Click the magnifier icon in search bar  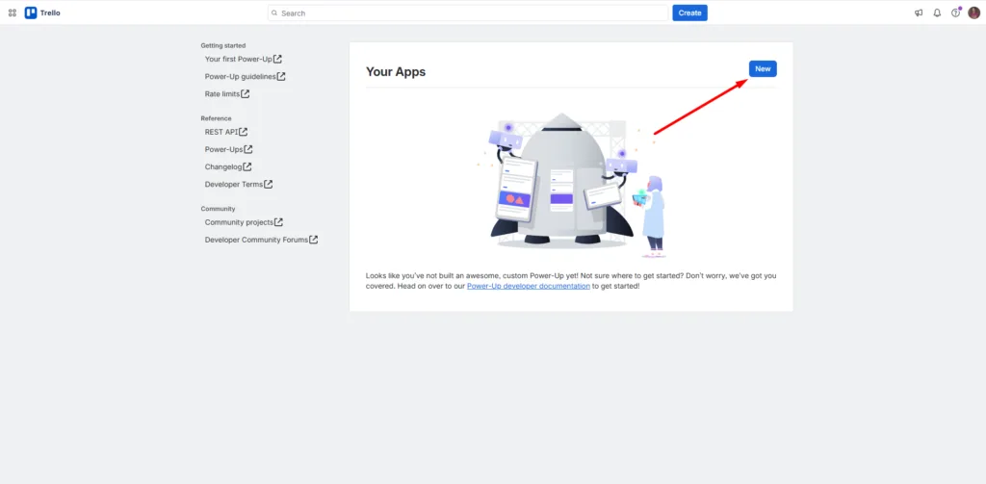point(274,13)
